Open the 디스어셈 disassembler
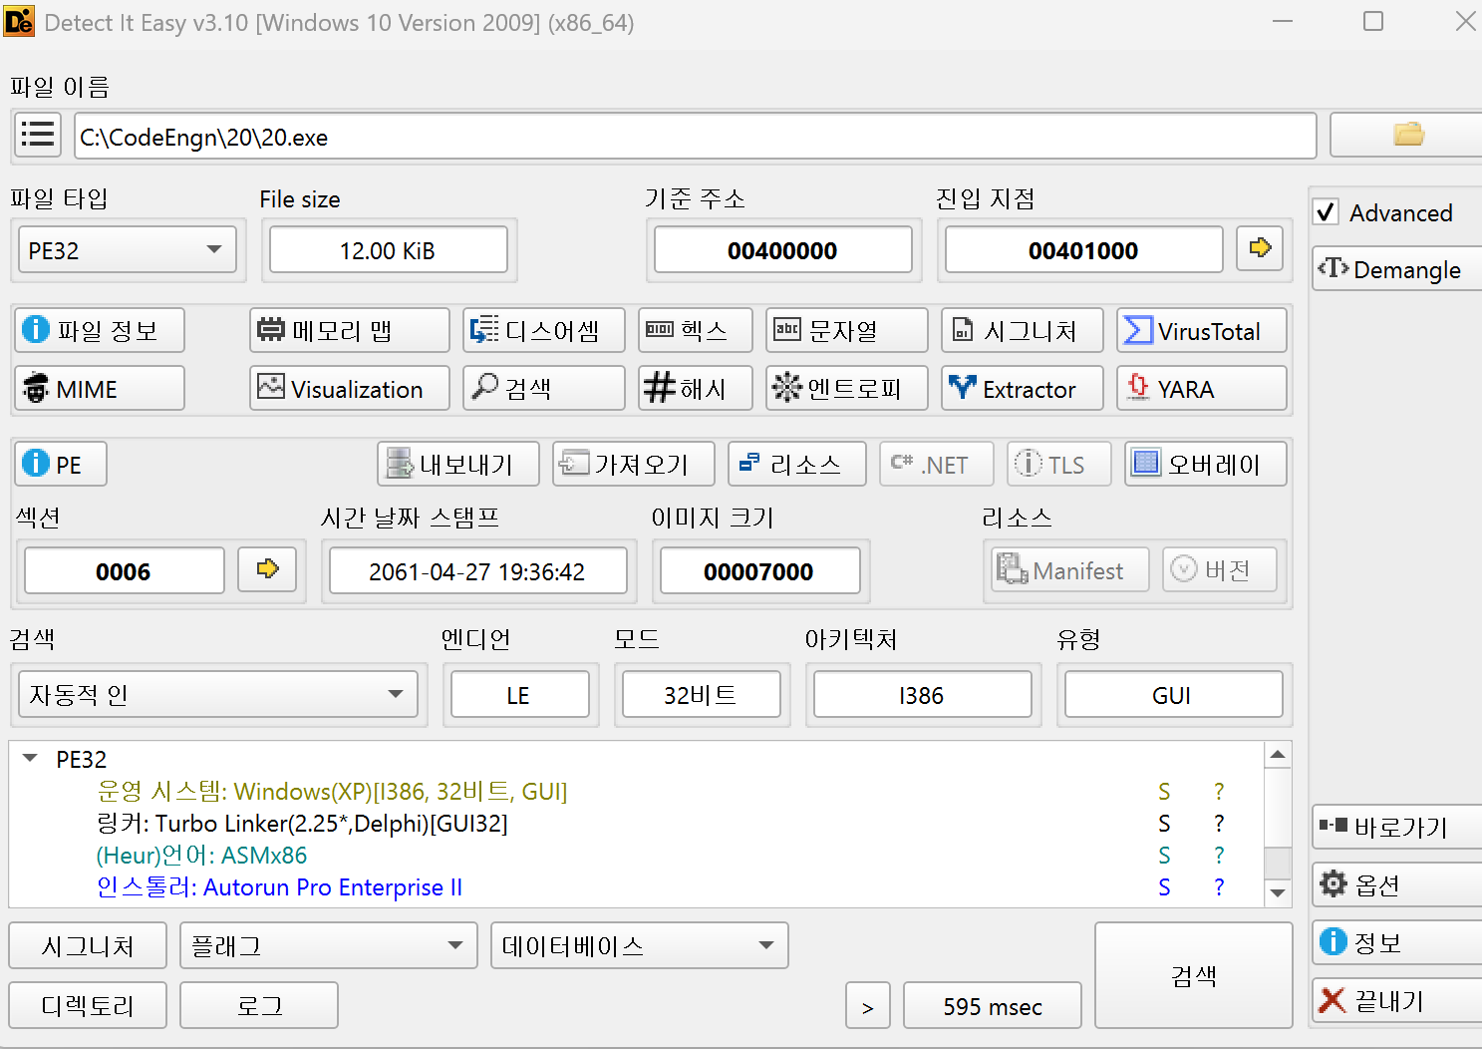Image resolution: width=1482 pixels, height=1049 pixels. point(544,330)
